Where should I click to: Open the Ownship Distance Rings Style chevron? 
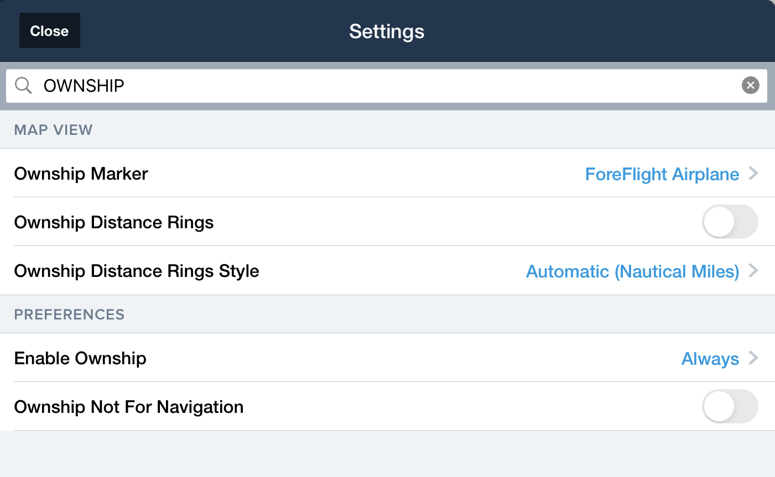point(753,271)
